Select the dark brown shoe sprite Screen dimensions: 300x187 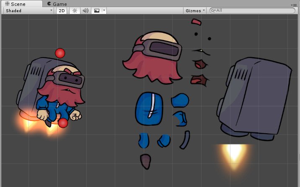(x=145, y=162)
